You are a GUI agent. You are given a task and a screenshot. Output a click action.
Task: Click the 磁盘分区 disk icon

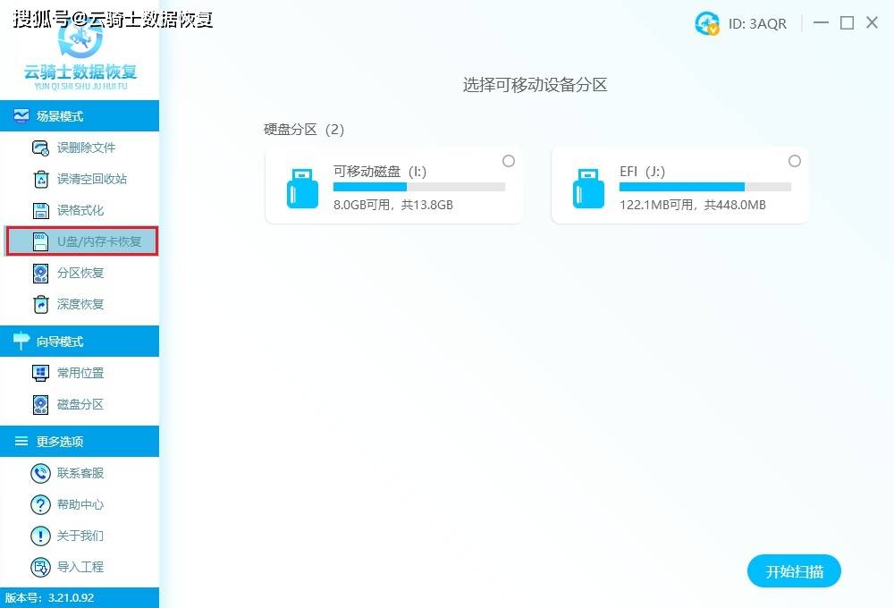(40, 404)
